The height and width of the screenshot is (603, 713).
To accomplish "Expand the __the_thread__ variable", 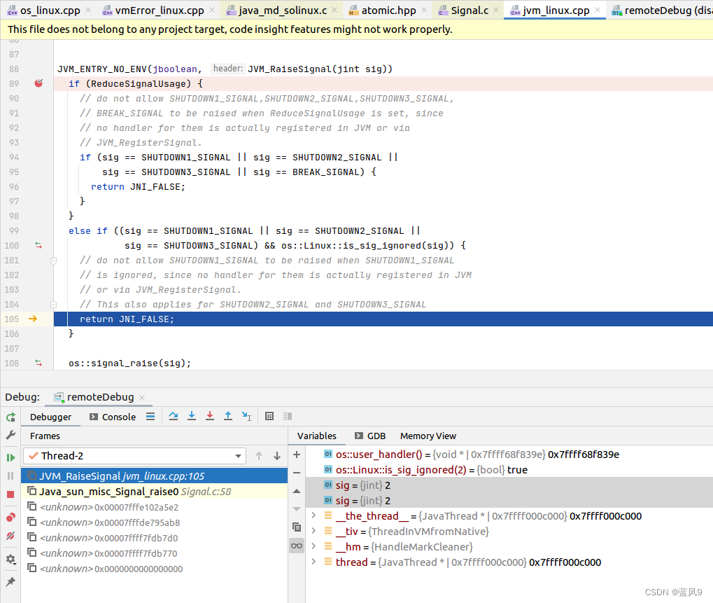I will point(313,515).
